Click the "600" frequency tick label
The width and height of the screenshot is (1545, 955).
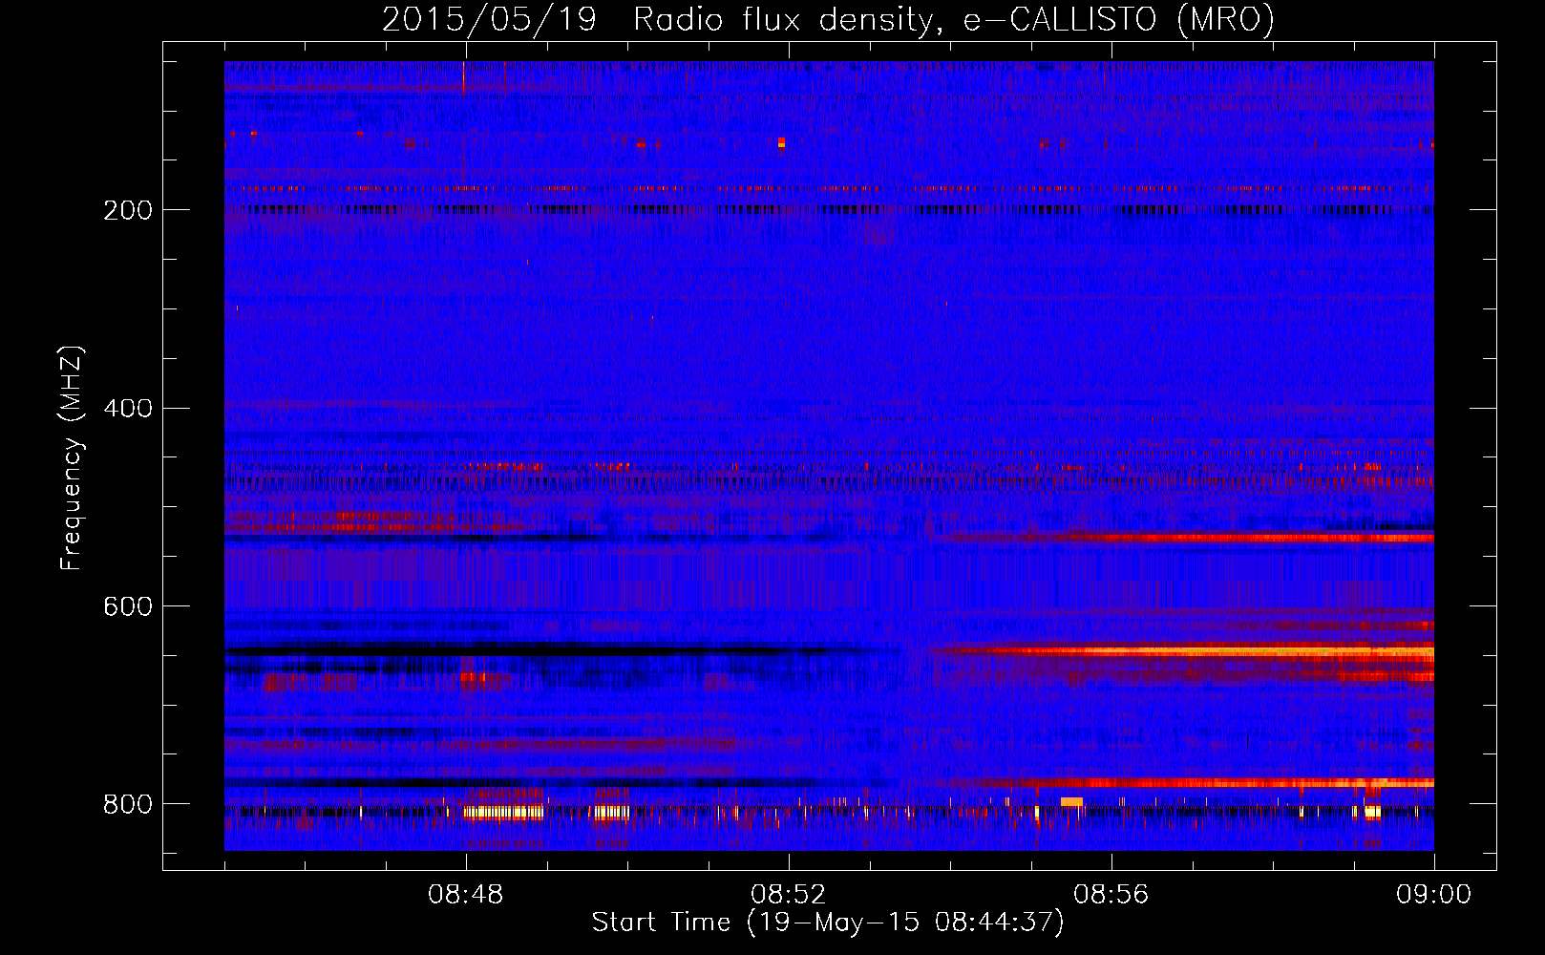click(x=128, y=607)
